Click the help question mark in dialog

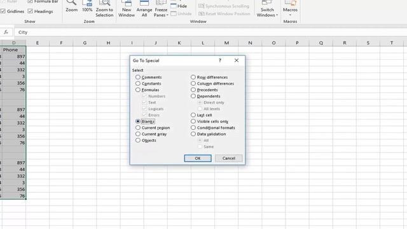(x=220, y=60)
